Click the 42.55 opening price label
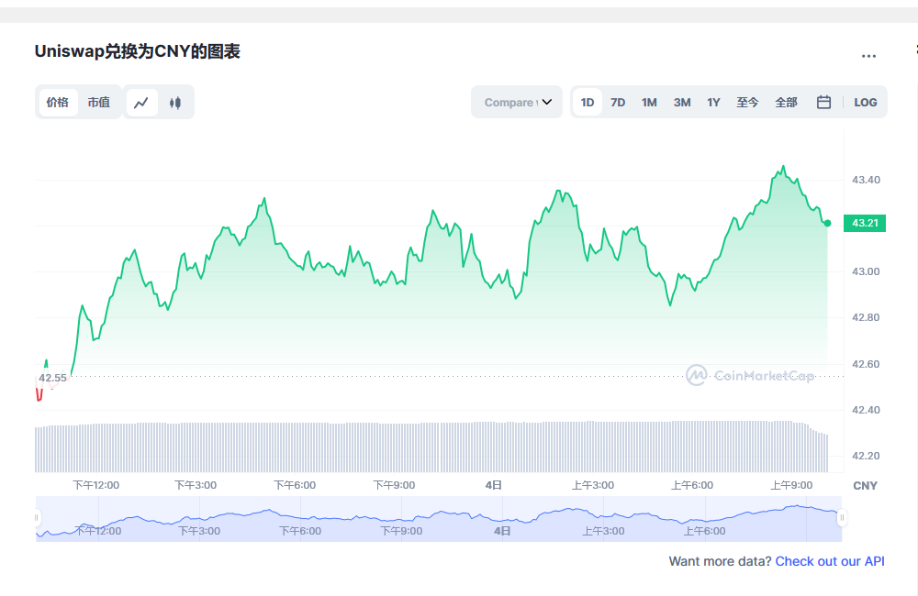 (x=52, y=378)
